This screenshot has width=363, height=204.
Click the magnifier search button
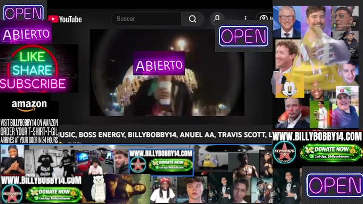pos(193,19)
